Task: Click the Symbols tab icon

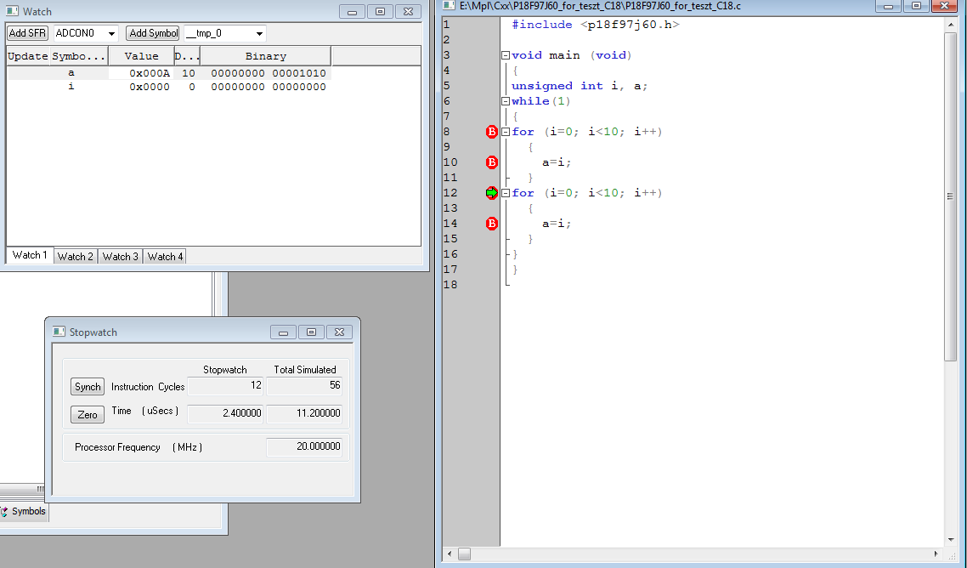Action: [x=4, y=511]
